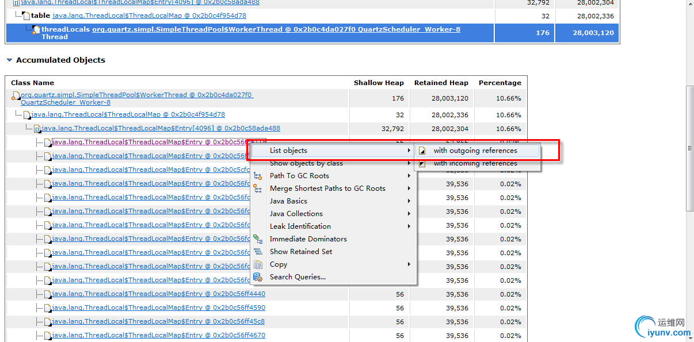Click the Copy menu icon

[x=258, y=264]
